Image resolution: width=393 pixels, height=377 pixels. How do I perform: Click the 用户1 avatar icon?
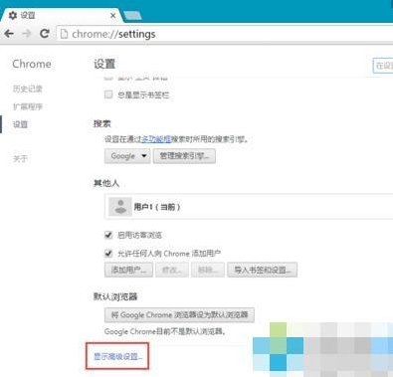(x=120, y=207)
